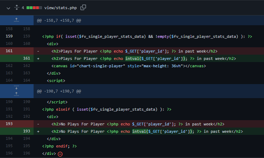Click the removed 'Plays For Player' line 161

(x=134, y=51)
